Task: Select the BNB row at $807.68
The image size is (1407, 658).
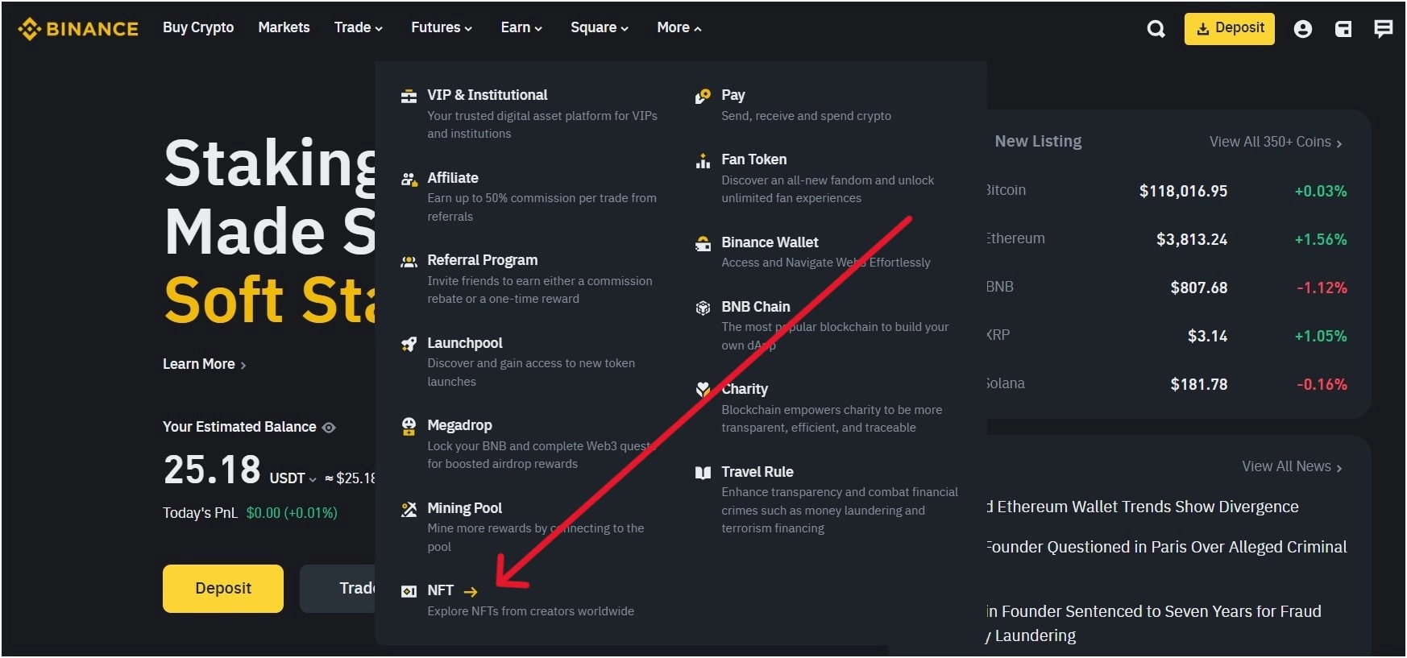Action: (1167, 288)
